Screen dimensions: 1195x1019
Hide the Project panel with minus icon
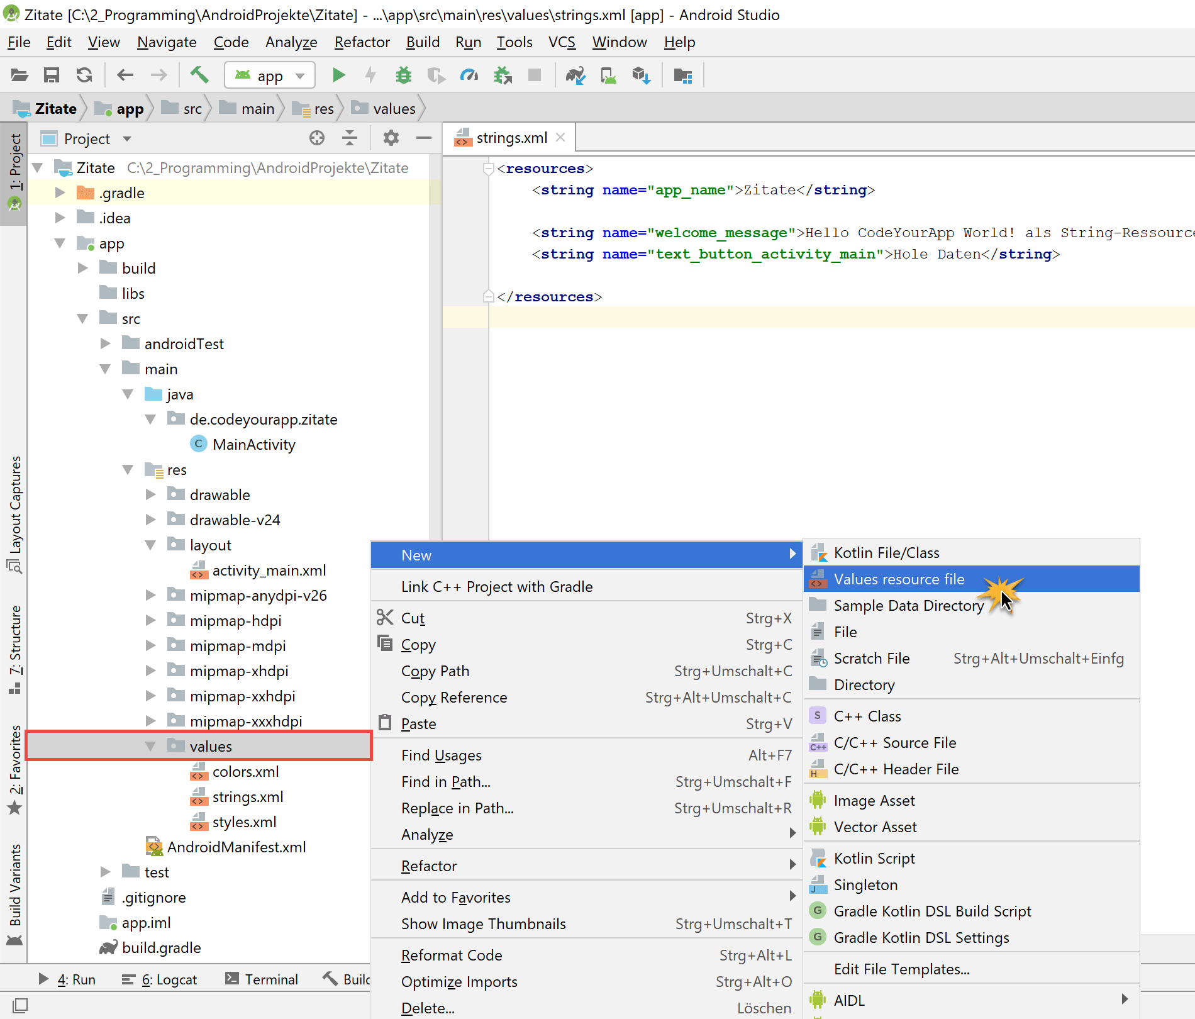pyautogui.click(x=424, y=138)
